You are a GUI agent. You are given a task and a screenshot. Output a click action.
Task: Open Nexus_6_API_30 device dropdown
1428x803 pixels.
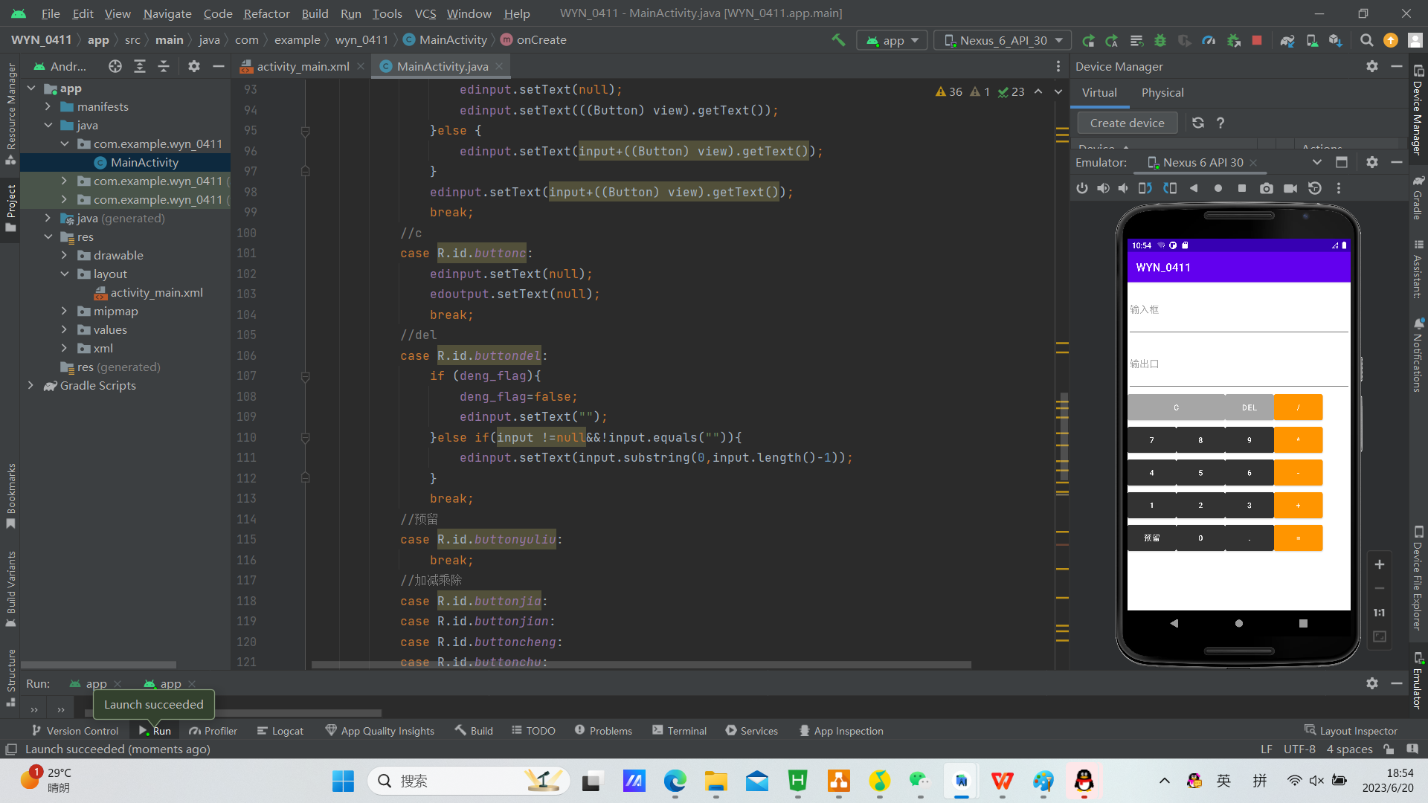tap(1003, 40)
